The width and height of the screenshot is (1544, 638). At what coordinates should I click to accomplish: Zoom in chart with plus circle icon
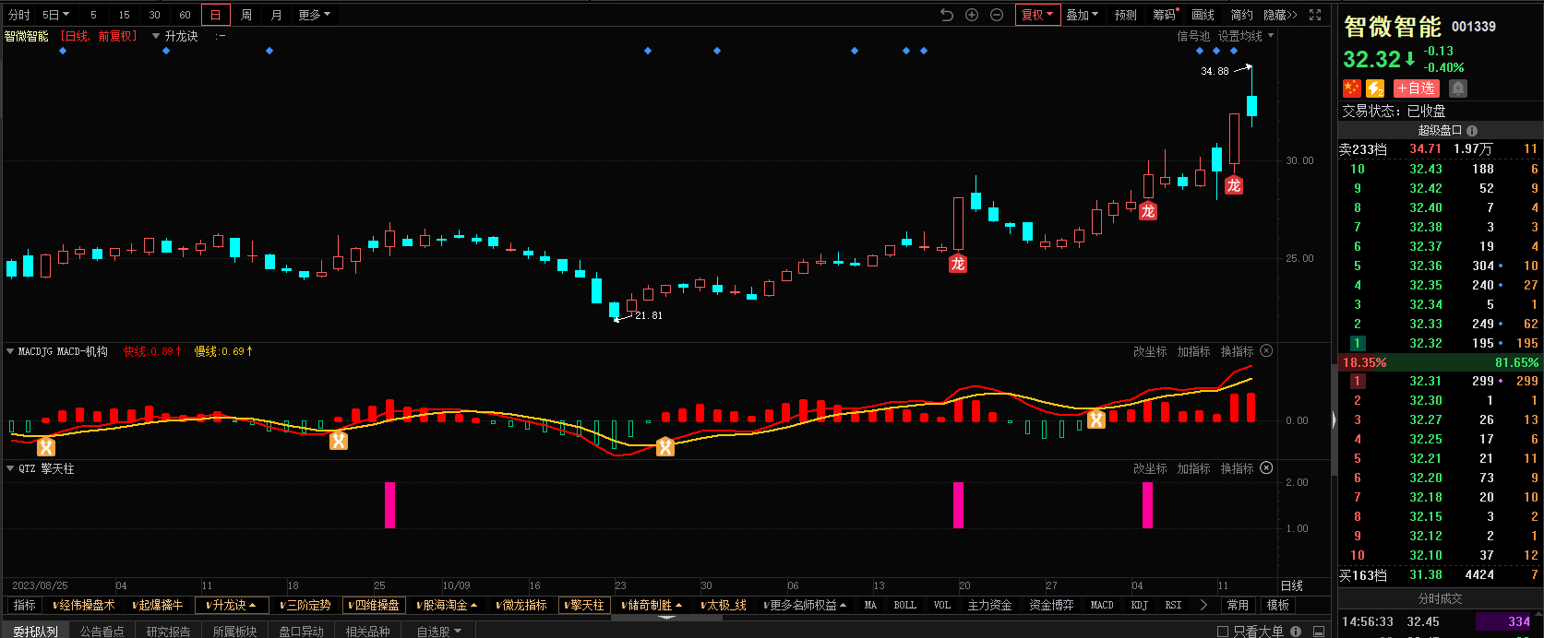click(972, 15)
